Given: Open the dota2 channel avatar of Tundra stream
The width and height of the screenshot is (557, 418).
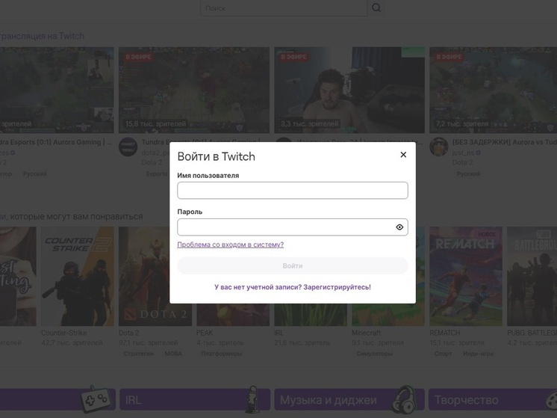Looking at the screenshot, I should [128, 147].
